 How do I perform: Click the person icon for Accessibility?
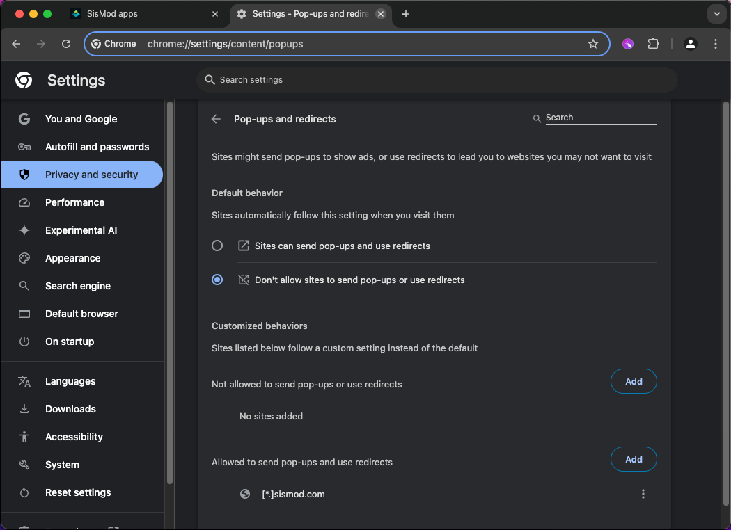(24, 437)
